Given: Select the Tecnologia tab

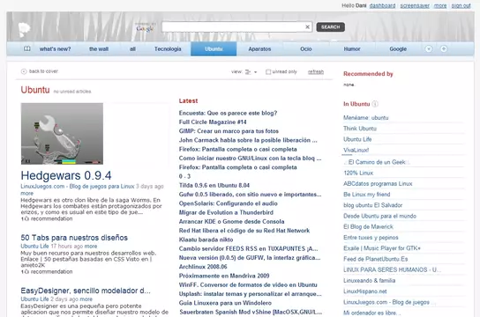Looking at the screenshot, I should [168, 48].
